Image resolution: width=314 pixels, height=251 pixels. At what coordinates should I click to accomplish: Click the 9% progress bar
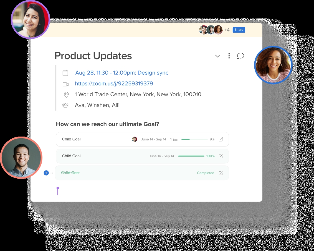coord(194,139)
